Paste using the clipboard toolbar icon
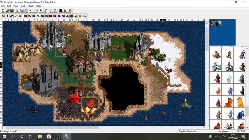The width and height of the screenshot is (249, 140). coord(26,10)
